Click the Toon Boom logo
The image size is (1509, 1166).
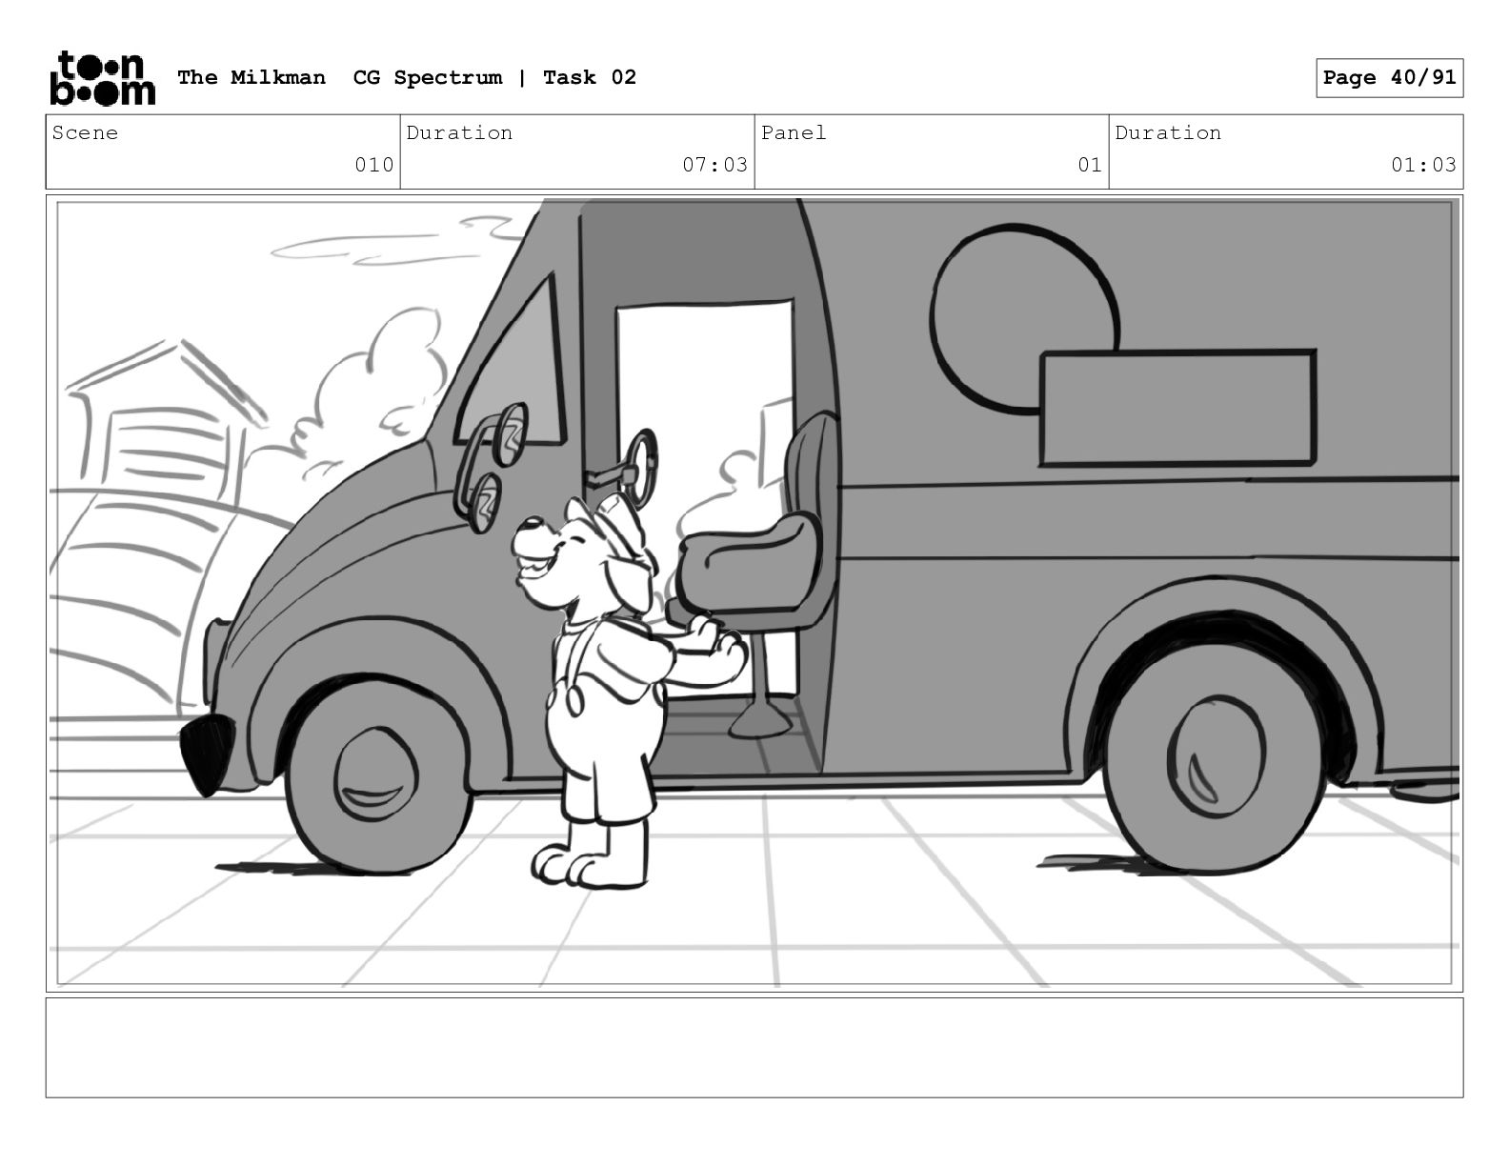[102, 77]
